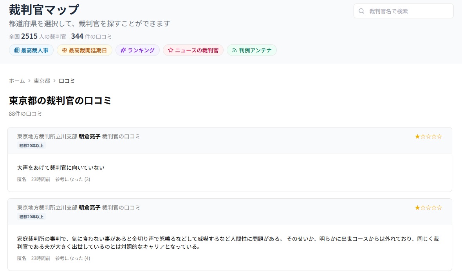
Task: Click the 裁判官マップ site title
Action: click(x=44, y=9)
